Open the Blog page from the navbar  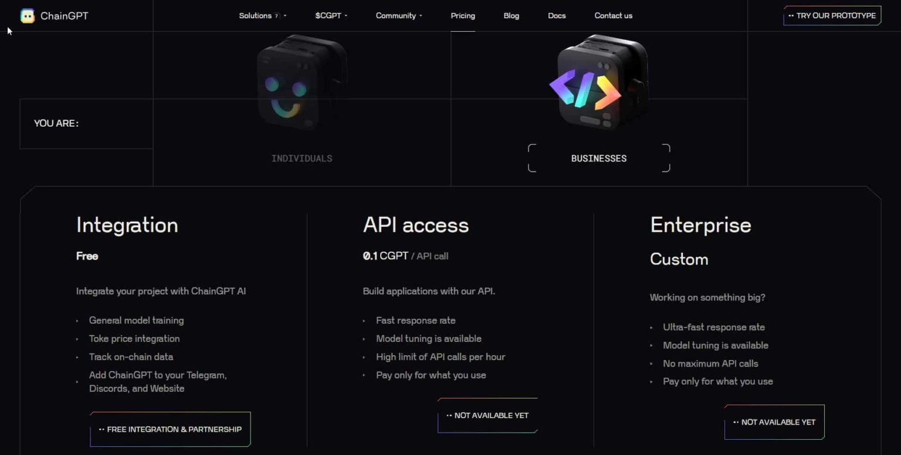(x=511, y=16)
